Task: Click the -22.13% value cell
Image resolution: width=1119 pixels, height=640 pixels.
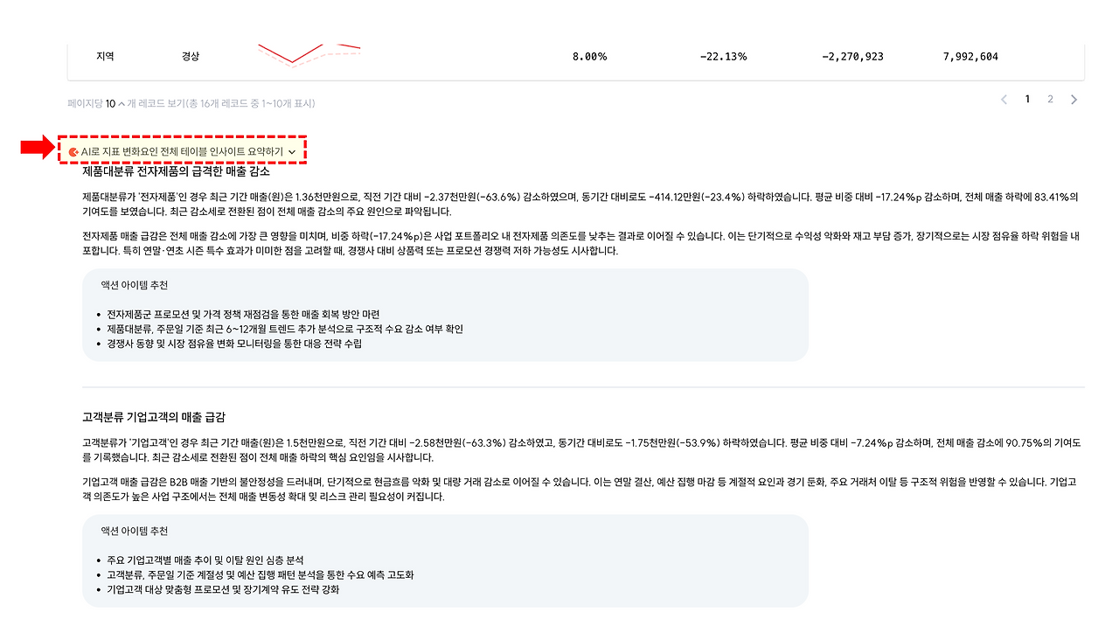Action: coord(723,57)
